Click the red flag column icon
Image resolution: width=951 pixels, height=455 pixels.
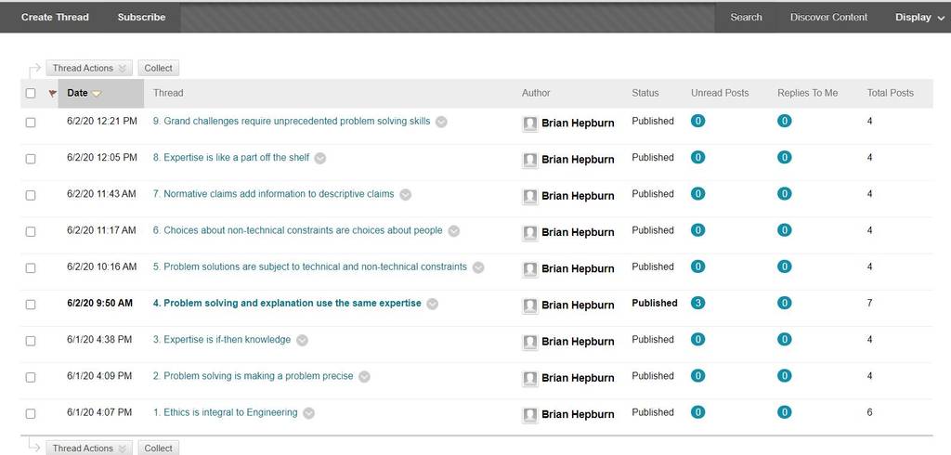pos(52,94)
